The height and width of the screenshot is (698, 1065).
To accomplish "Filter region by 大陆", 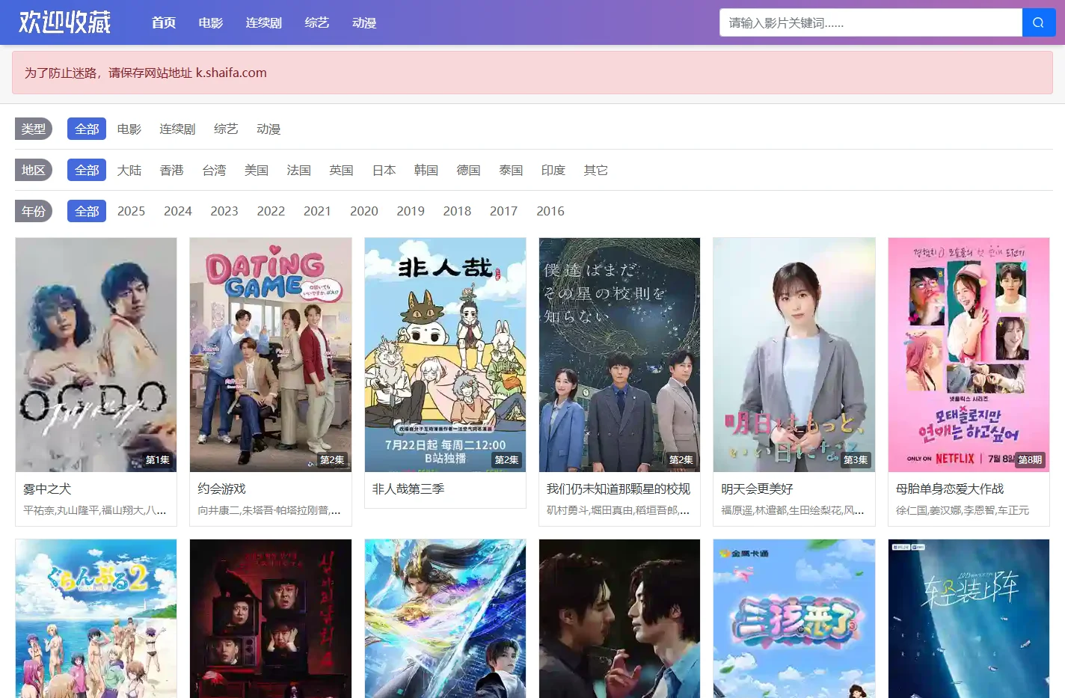I will 129,170.
